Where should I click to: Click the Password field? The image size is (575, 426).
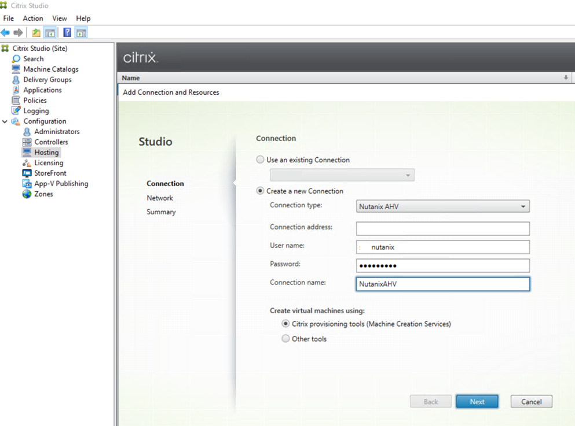click(443, 266)
